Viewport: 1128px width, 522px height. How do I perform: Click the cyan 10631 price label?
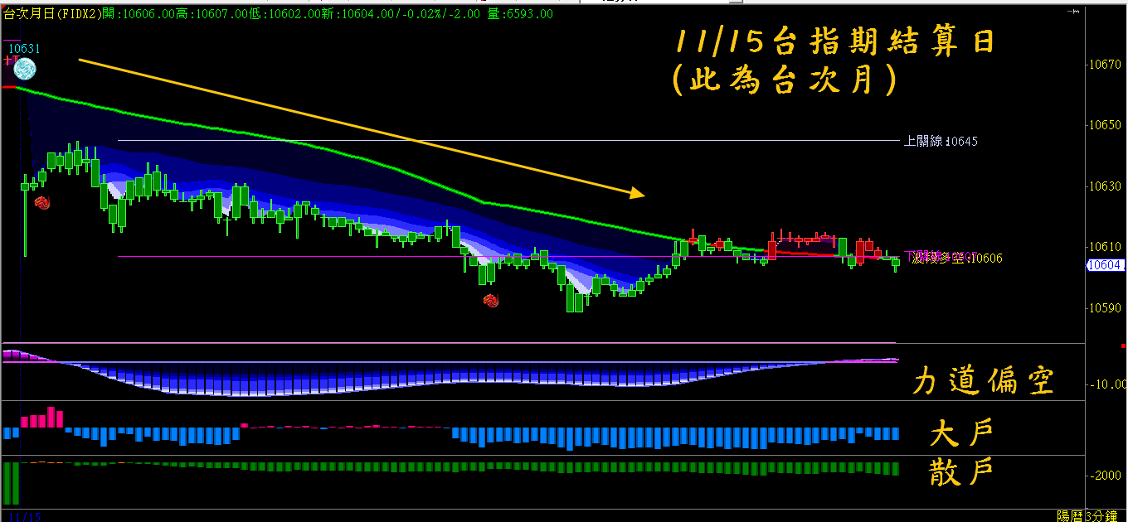(x=25, y=49)
